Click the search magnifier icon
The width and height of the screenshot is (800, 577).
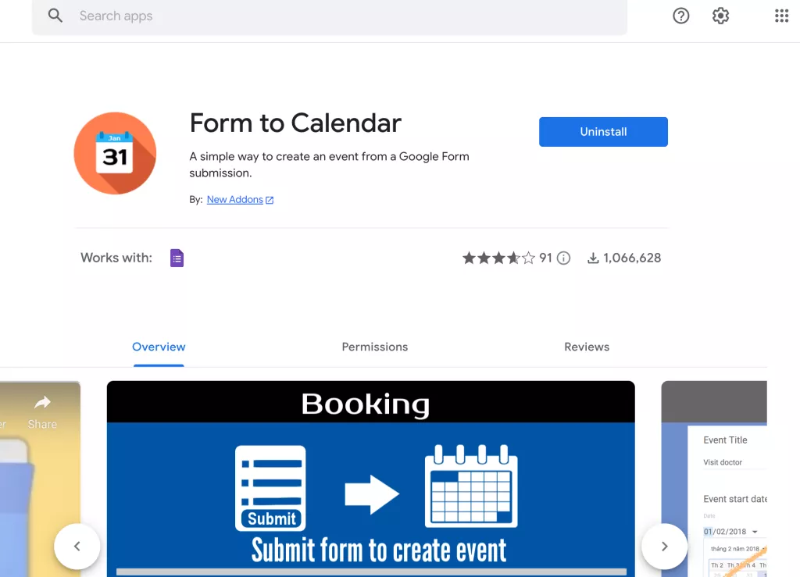click(55, 15)
